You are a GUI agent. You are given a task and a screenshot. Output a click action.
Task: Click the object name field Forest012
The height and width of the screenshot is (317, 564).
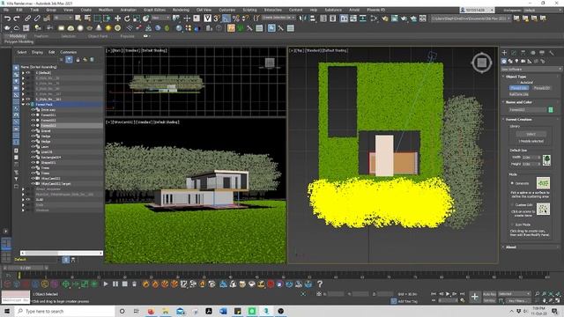click(527, 109)
